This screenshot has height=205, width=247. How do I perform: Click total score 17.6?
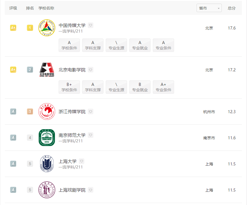click(x=232, y=28)
